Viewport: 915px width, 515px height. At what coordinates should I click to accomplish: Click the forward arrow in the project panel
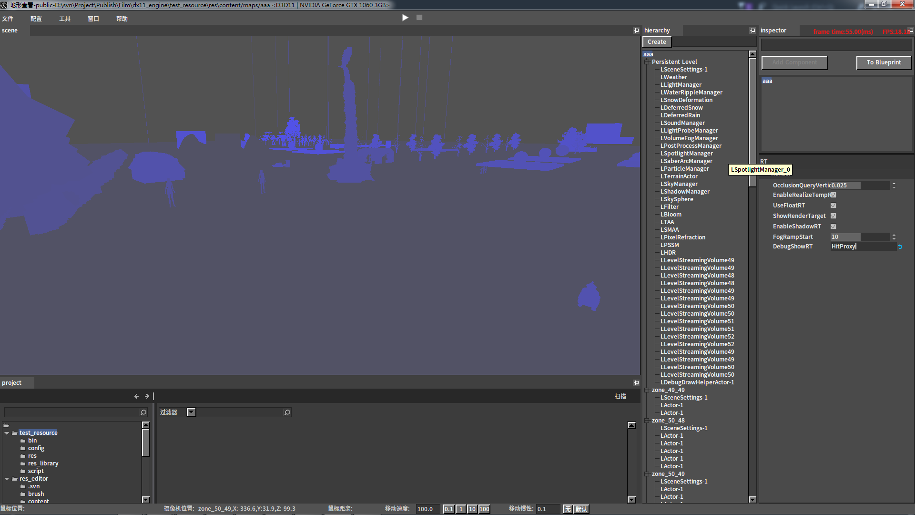(147, 396)
